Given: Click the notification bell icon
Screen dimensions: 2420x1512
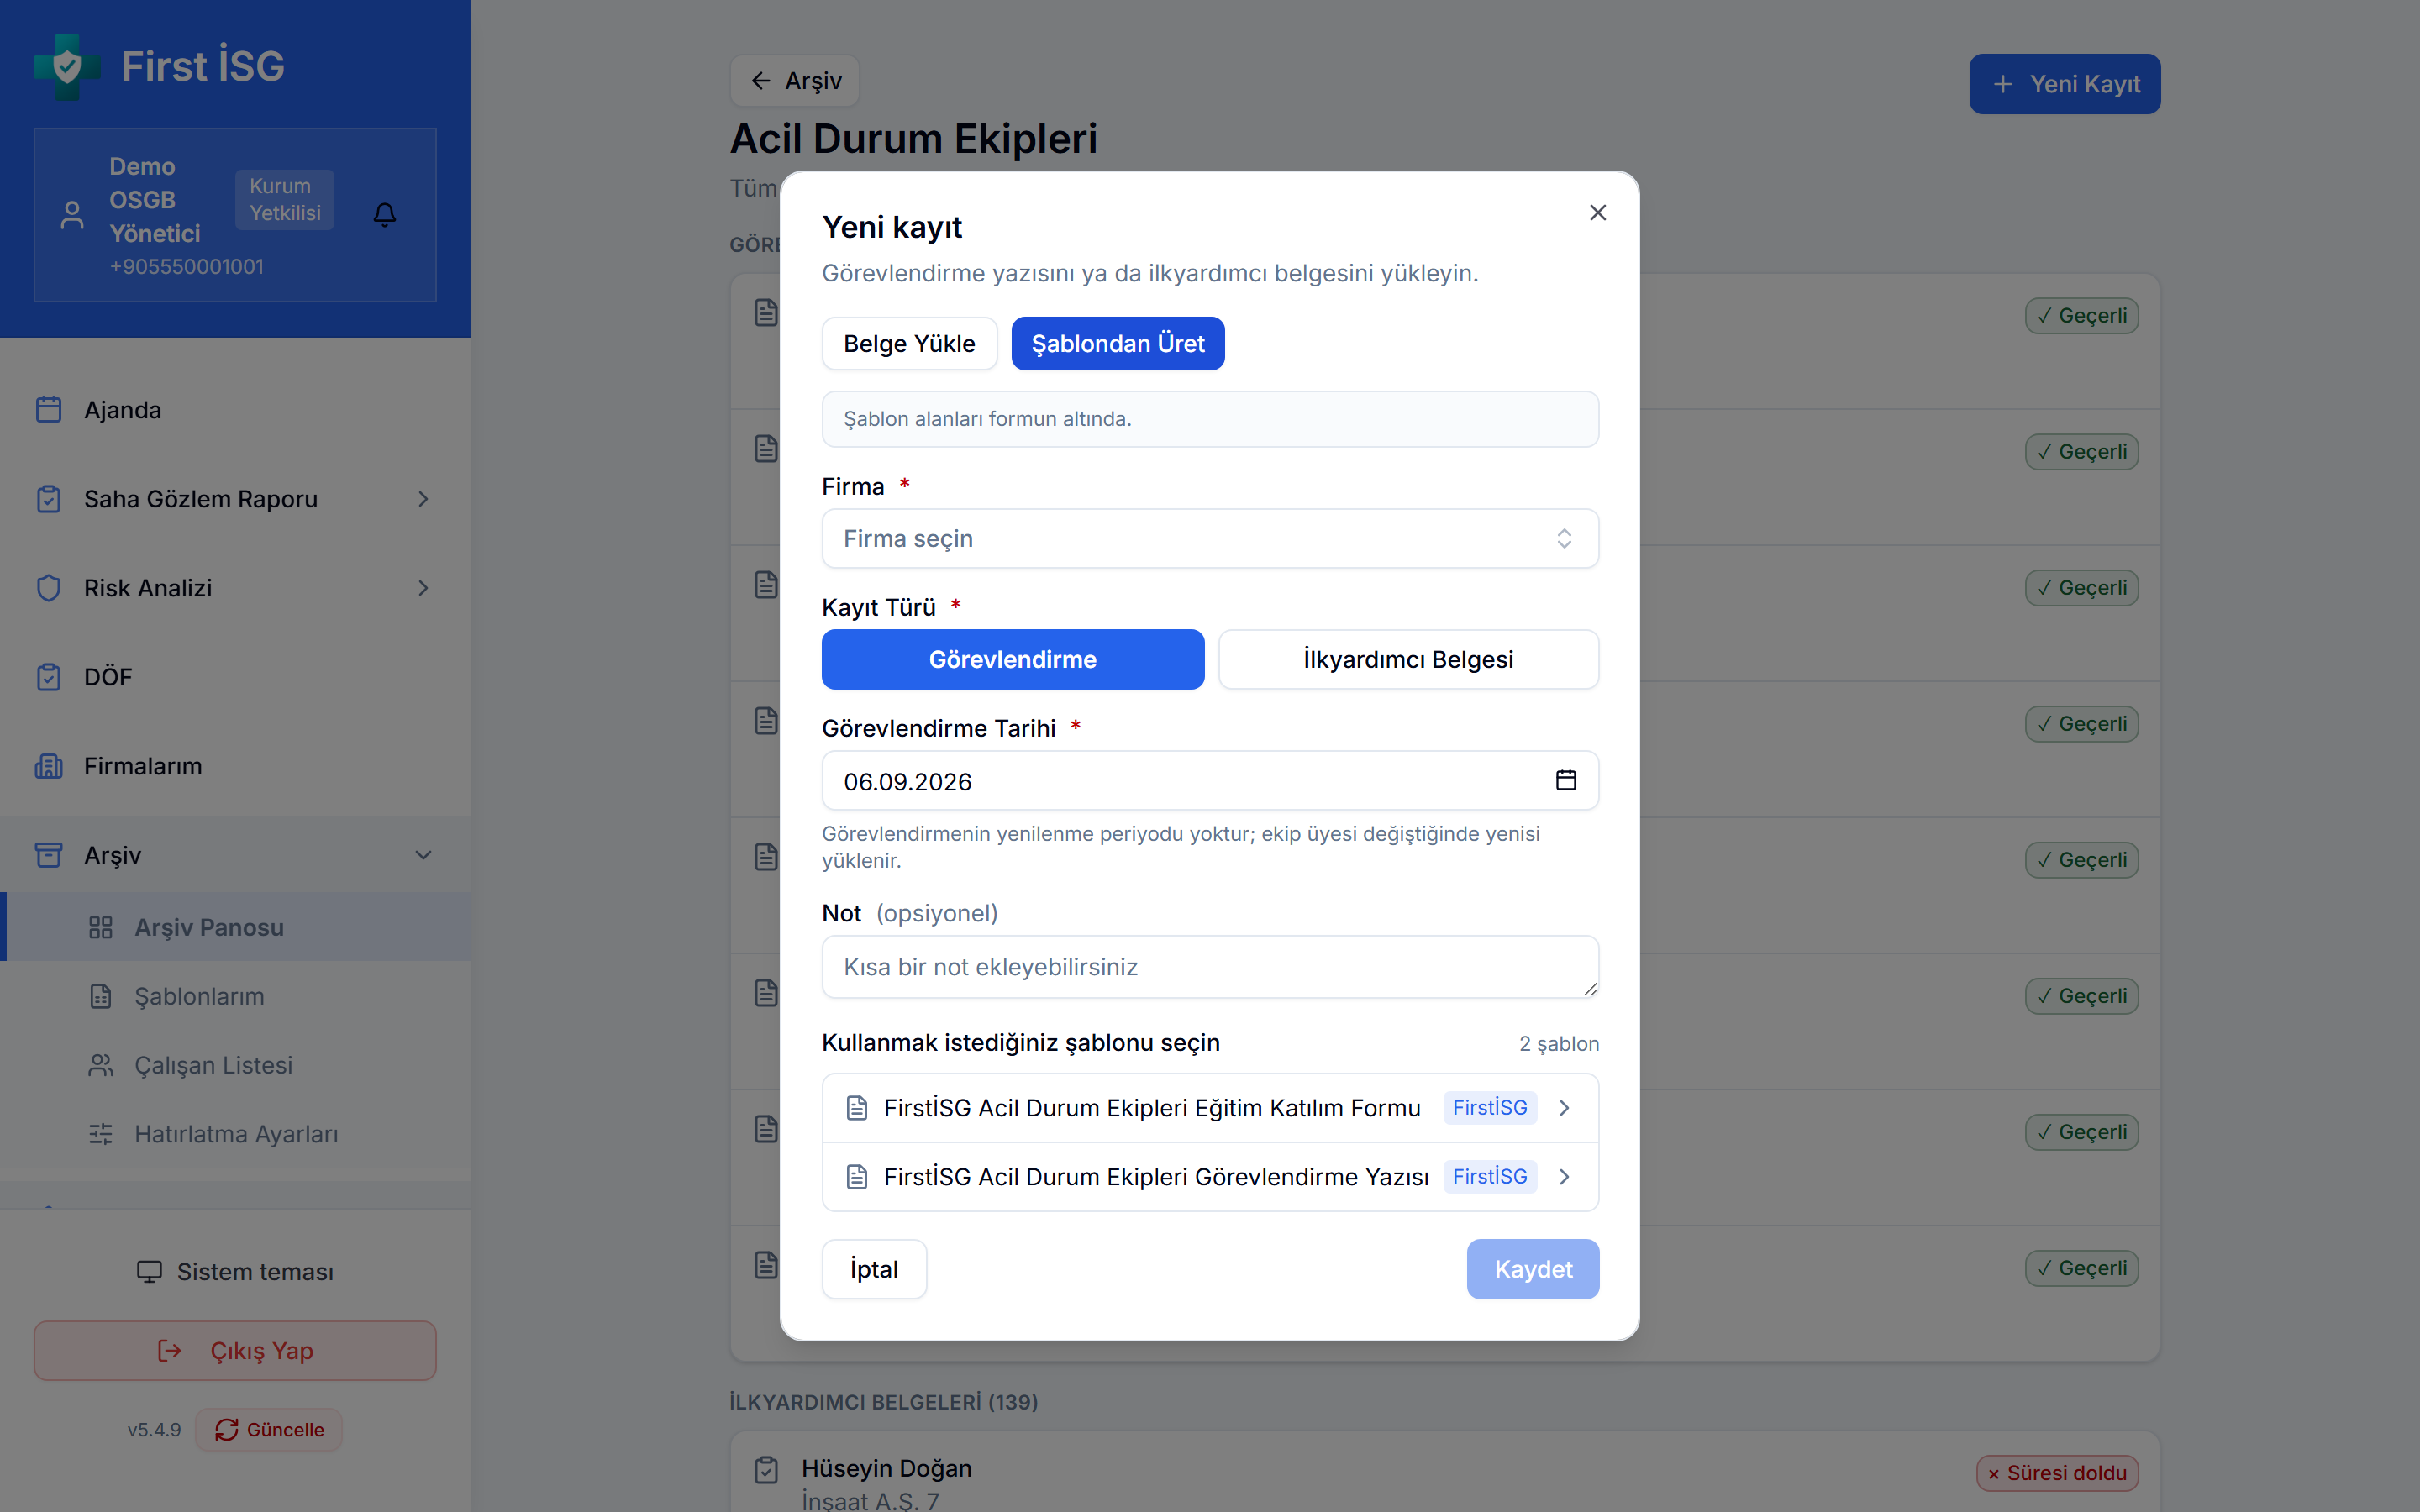Looking at the screenshot, I should coord(385,214).
